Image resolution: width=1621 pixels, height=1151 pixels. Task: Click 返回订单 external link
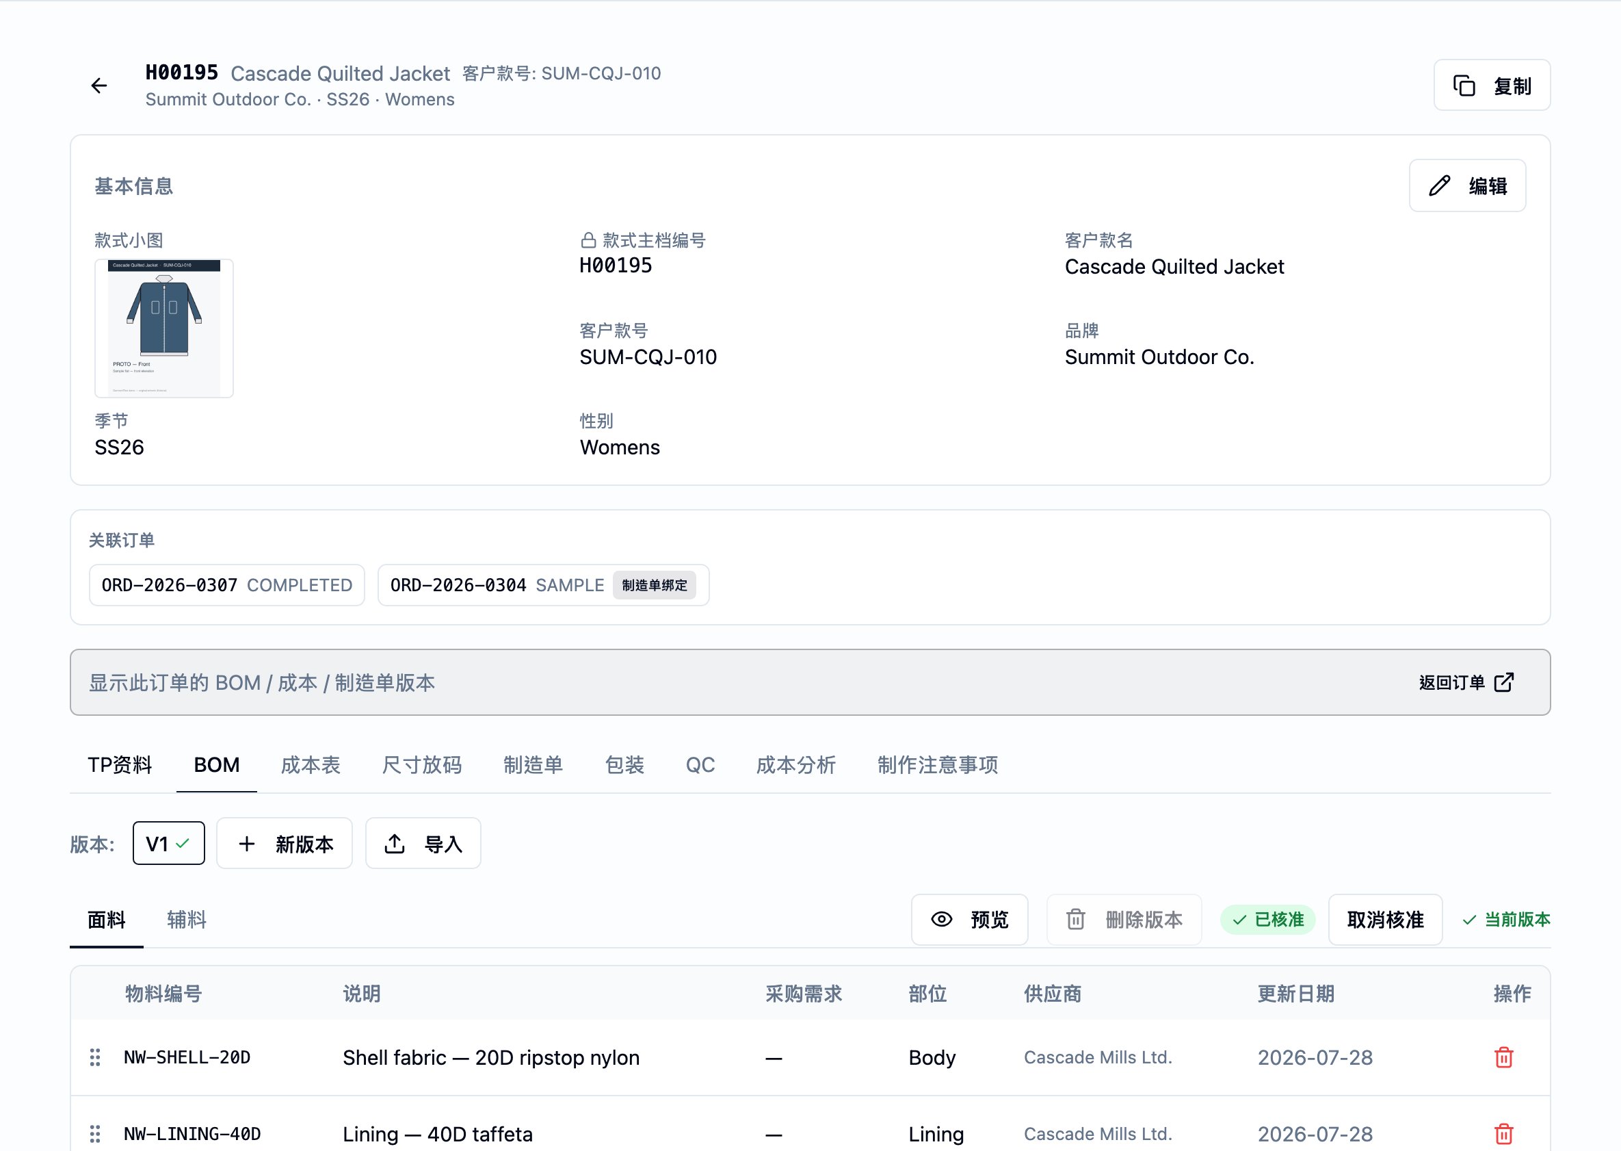1466,682
